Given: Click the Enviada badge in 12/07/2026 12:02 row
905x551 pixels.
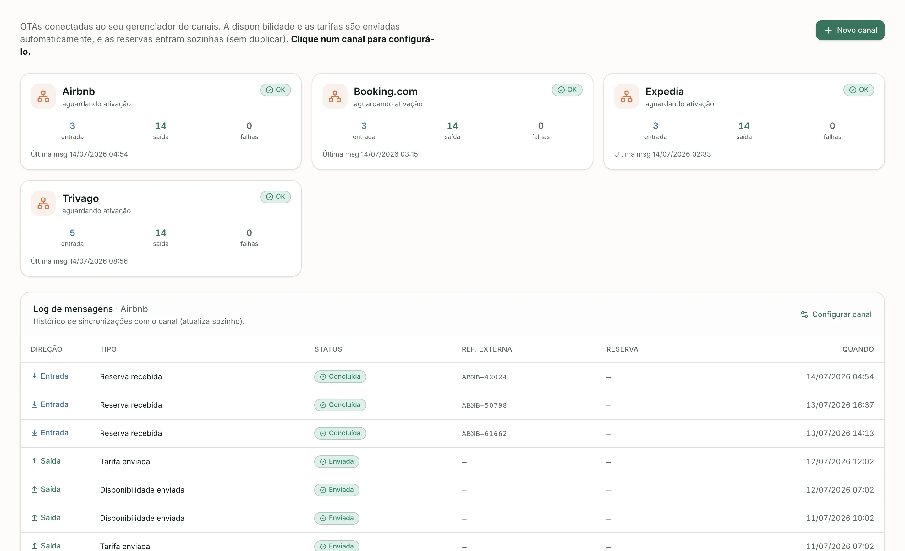Looking at the screenshot, I should click(x=337, y=461).
